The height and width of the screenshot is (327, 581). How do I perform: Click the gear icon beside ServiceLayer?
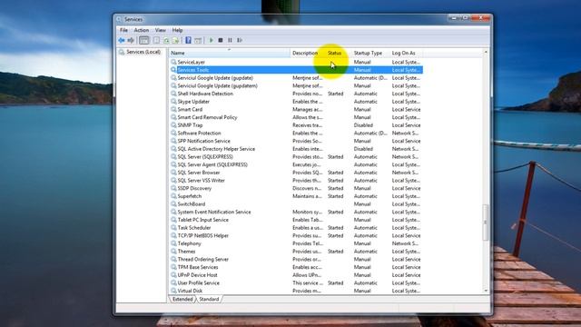click(x=173, y=62)
